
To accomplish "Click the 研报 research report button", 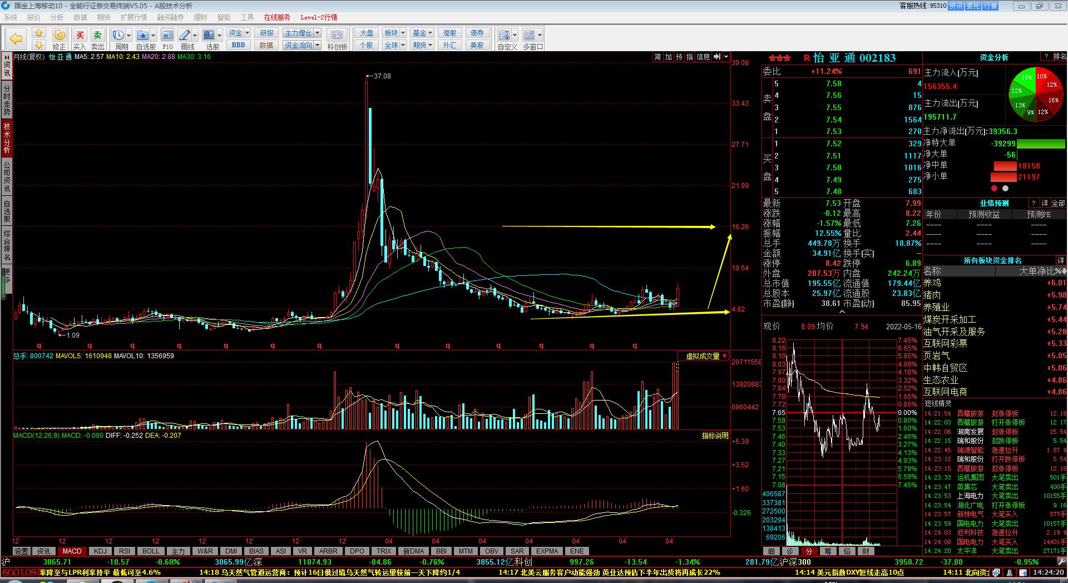I will (x=266, y=33).
